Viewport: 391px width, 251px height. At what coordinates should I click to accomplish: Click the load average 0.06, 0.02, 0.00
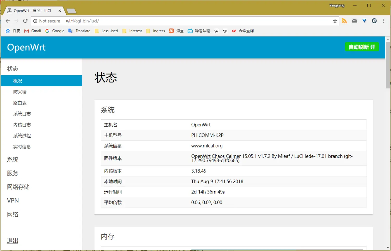207,202
